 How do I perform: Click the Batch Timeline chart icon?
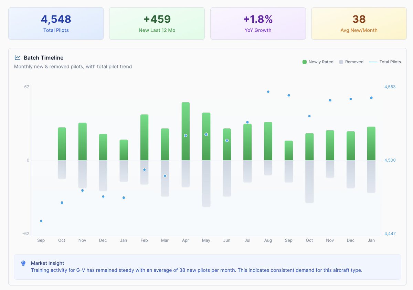tap(18, 58)
